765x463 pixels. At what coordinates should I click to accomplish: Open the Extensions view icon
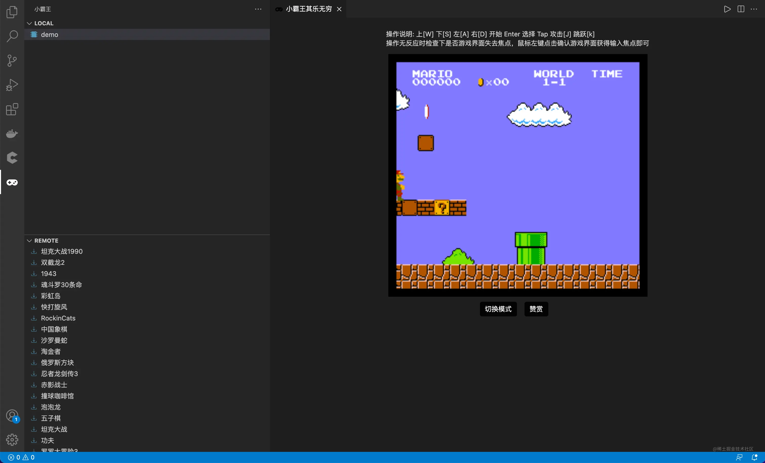tap(12, 109)
